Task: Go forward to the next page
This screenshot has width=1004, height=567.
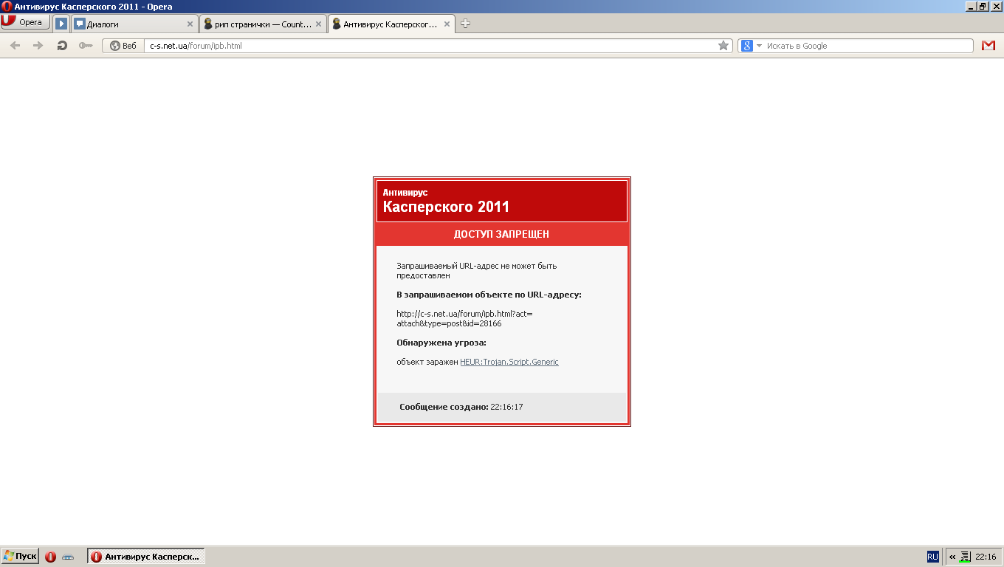Action: (38, 46)
